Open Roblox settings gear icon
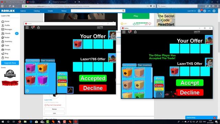220x124 pixels. (214, 11)
